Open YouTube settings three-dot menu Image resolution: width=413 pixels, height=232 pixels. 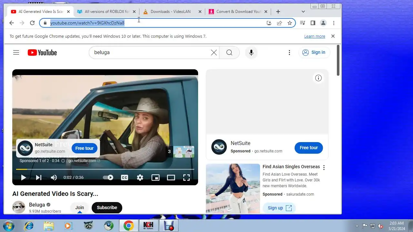tap(289, 53)
